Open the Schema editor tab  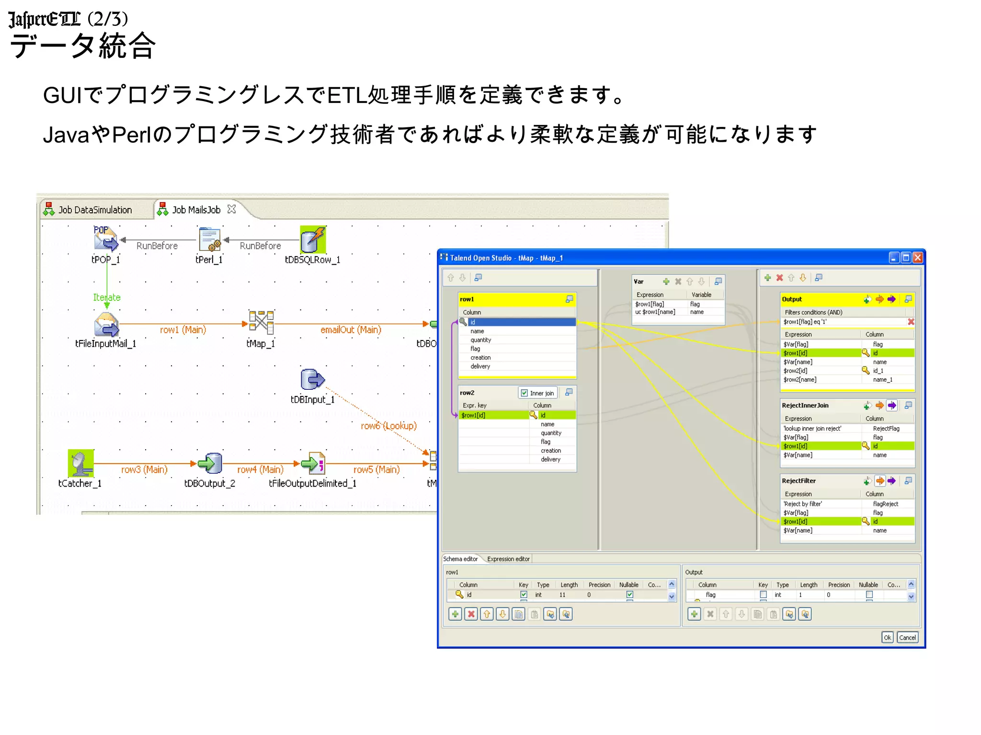point(460,559)
